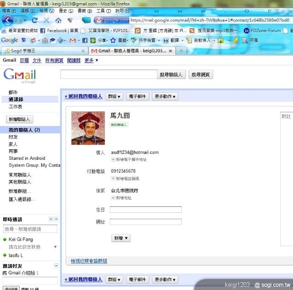Viewport: 293px width, 290px height.
Task: Click the 生日 input field
Action: 146,210
